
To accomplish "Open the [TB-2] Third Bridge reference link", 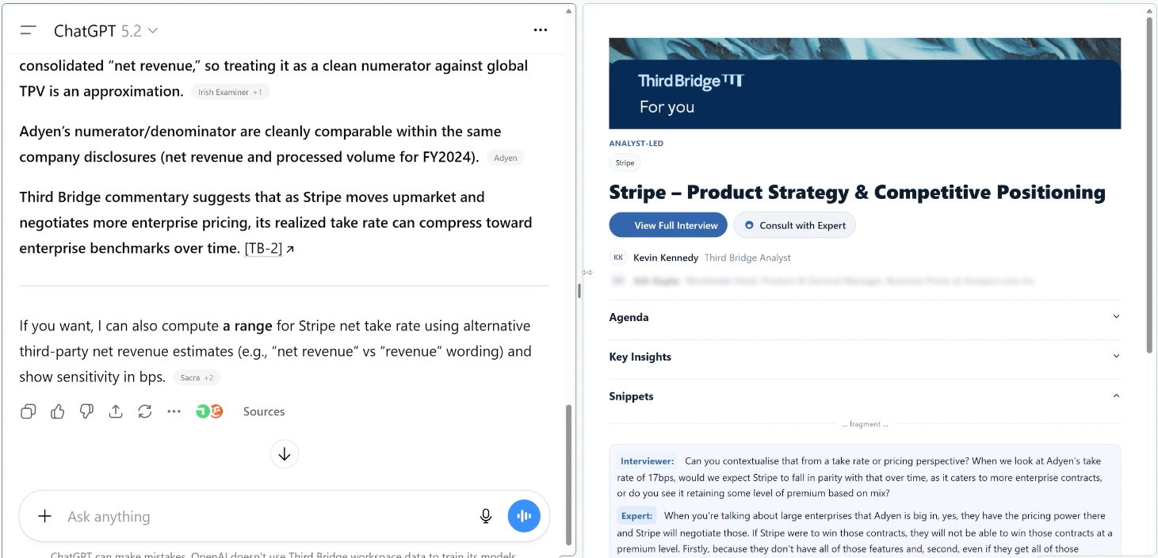I will click(269, 249).
